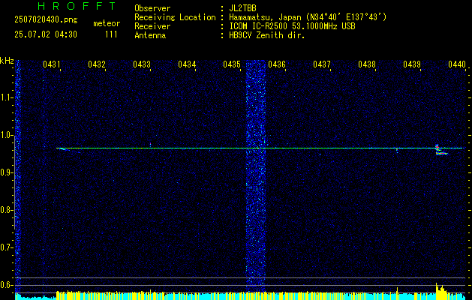Image resolution: width=472 pixels, height=300 pixels.
Task: Click the 0.8 frequency axis label
Action: click(6, 210)
